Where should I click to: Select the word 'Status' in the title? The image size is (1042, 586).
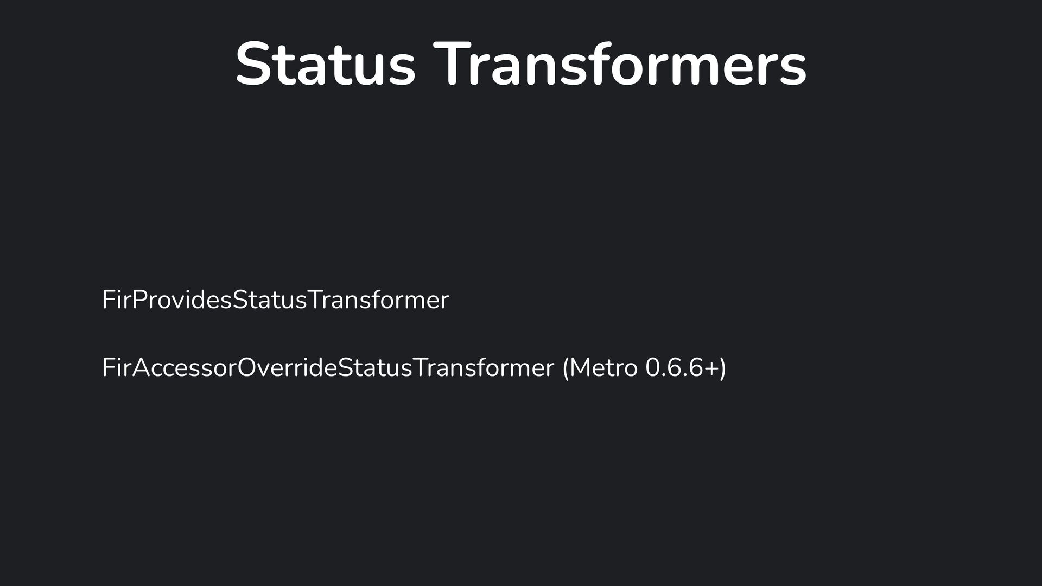click(326, 64)
